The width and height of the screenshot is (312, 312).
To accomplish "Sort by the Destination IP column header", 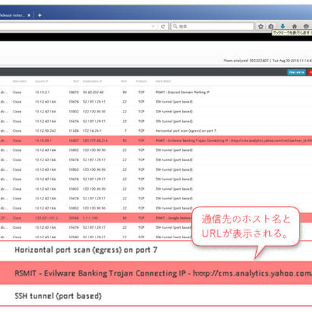I will pos(92,81).
